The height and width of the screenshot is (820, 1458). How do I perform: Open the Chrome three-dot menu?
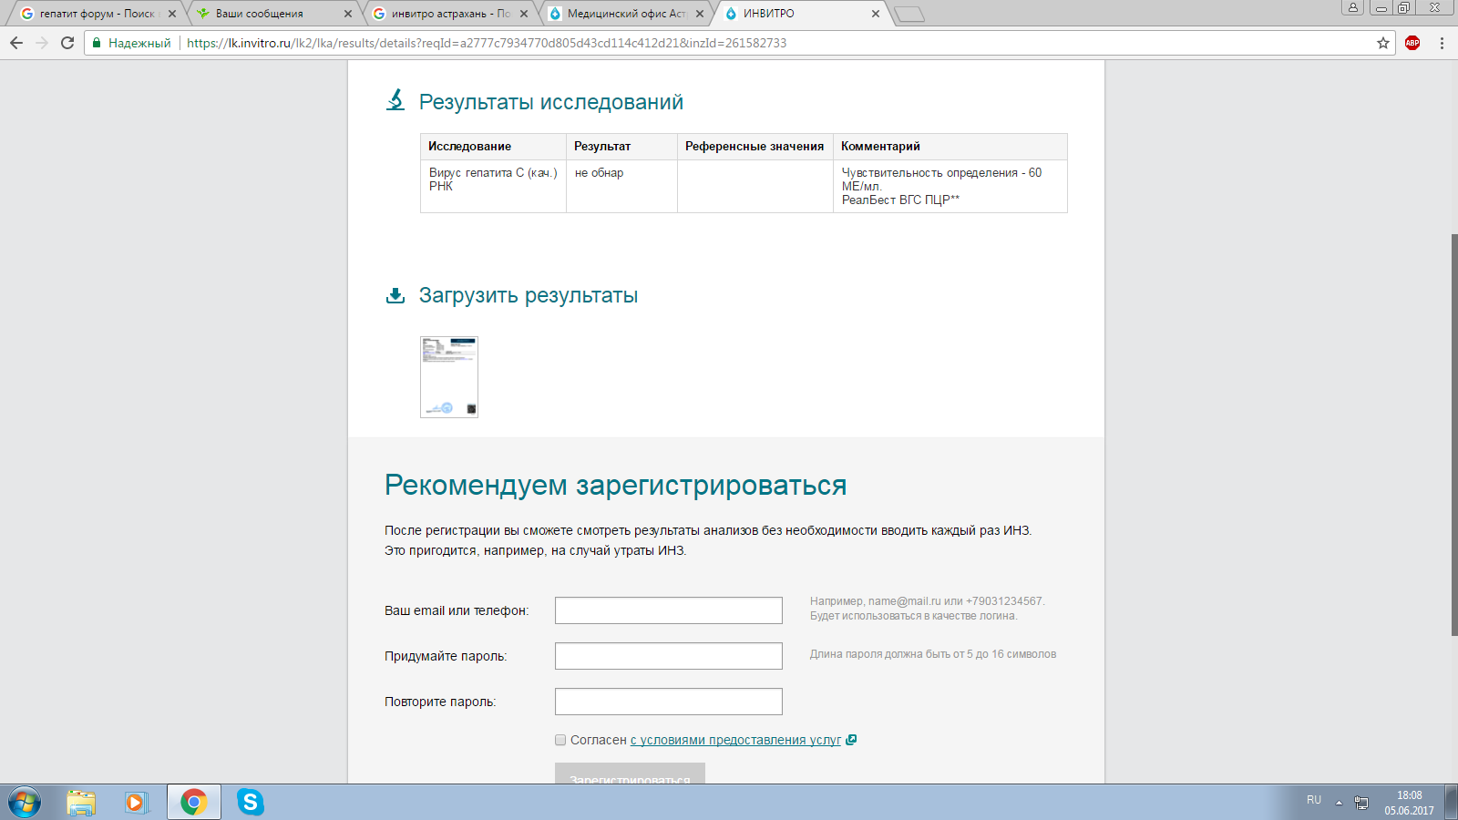(1442, 43)
